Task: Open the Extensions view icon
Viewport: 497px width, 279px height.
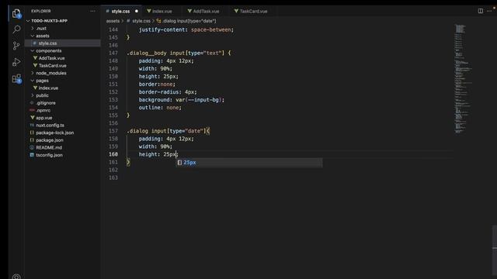Action: (x=16, y=78)
